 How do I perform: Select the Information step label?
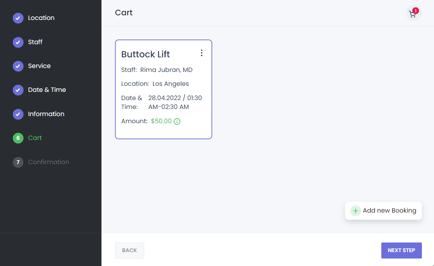pos(46,114)
